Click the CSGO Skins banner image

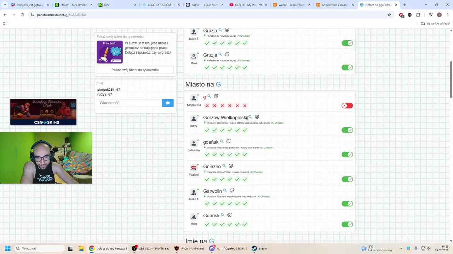pyautogui.click(x=43, y=112)
